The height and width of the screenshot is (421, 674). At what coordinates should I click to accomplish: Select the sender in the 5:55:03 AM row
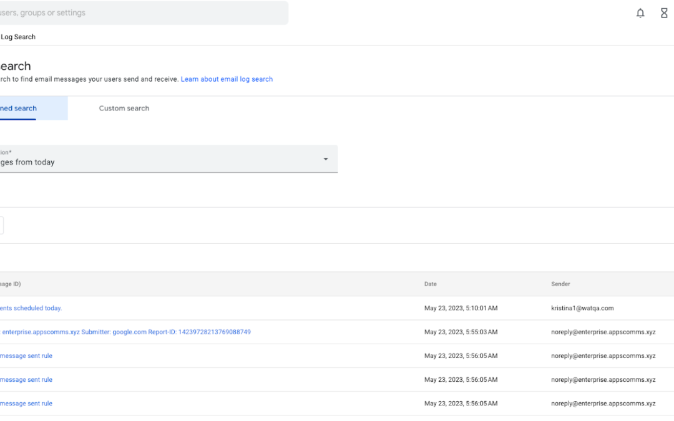pos(603,332)
